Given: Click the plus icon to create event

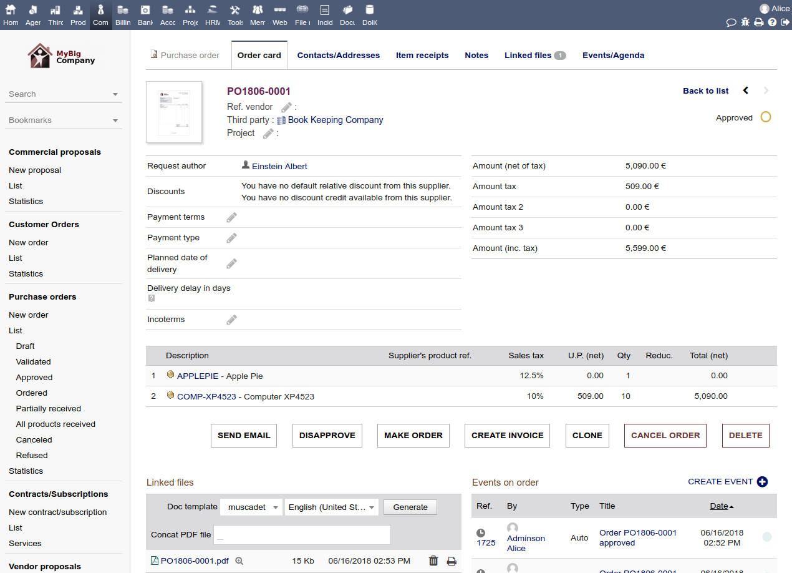Looking at the screenshot, I should [762, 482].
